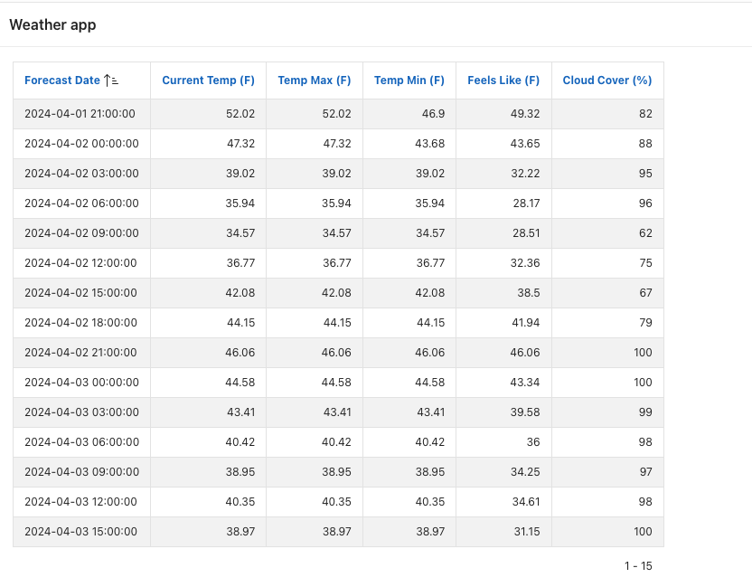Click the Temp Min value 46.9
The width and height of the screenshot is (752, 587).
[433, 114]
